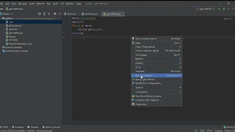Open the Tools menu
This screenshot has width=235, height=132.
click(x=55, y=4)
